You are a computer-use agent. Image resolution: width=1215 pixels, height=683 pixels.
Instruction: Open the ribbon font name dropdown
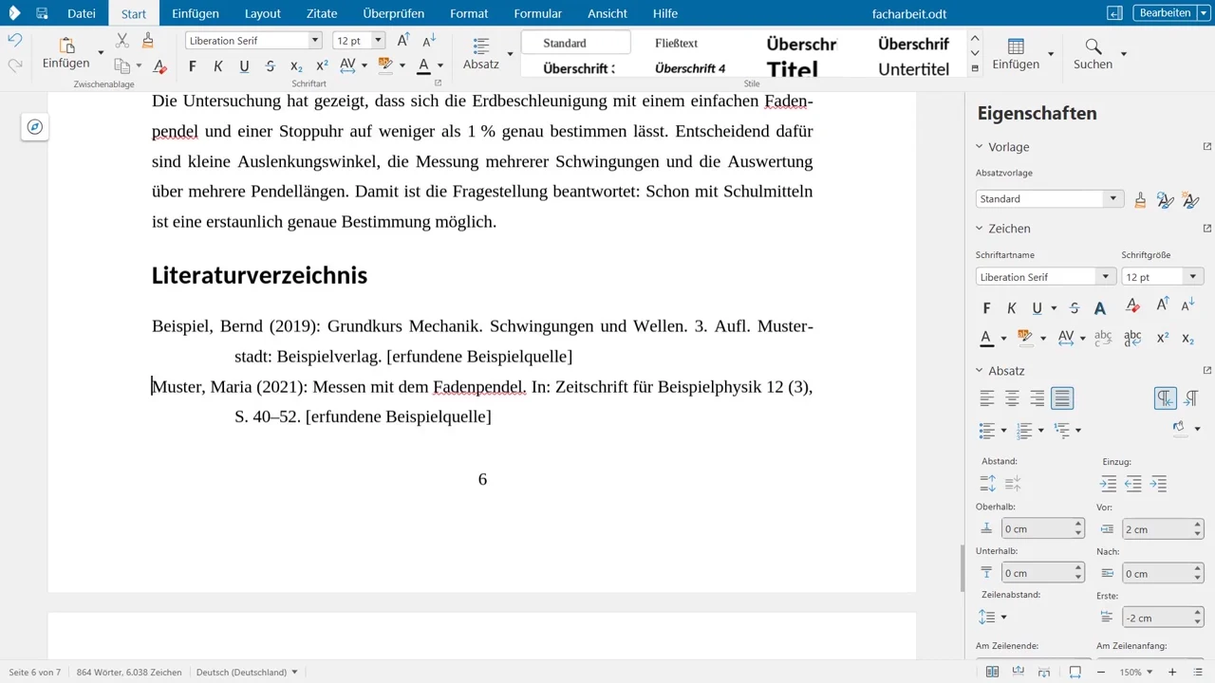tap(315, 40)
